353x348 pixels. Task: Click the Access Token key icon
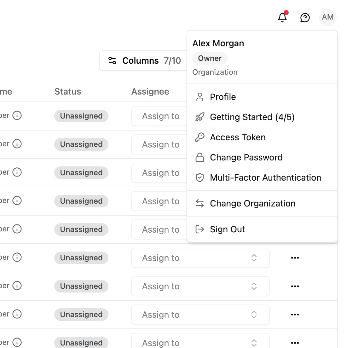(200, 137)
